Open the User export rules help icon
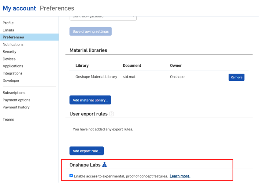The height and width of the screenshot is (183, 259). (112, 114)
